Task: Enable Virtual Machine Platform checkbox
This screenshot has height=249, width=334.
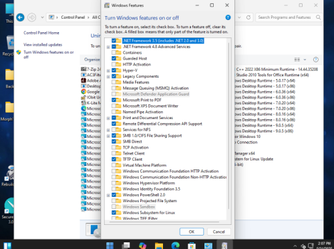Action: pos(114,165)
